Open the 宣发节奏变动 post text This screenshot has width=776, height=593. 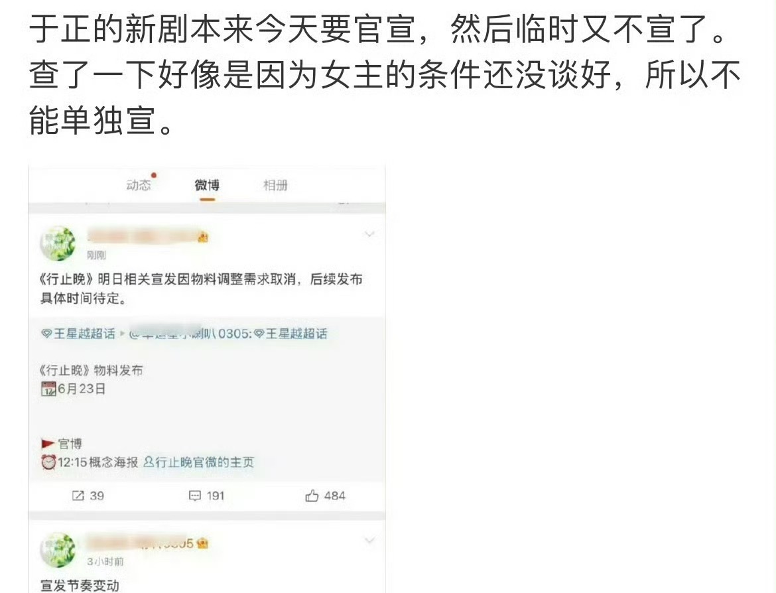80,586
